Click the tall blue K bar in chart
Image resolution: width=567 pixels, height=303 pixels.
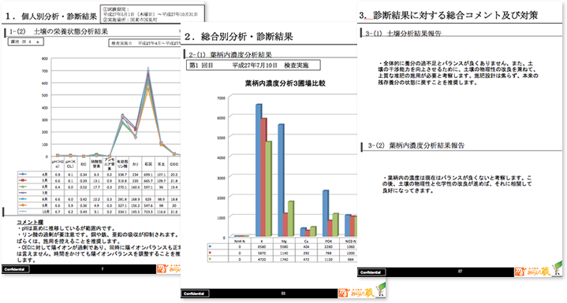(x=259, y=170)
